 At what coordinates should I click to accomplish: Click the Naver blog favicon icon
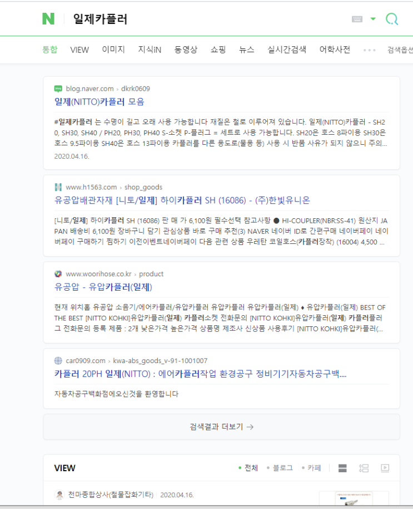coord(58,89)
